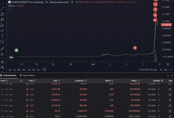Set chart range to 6m

[19, 70]
